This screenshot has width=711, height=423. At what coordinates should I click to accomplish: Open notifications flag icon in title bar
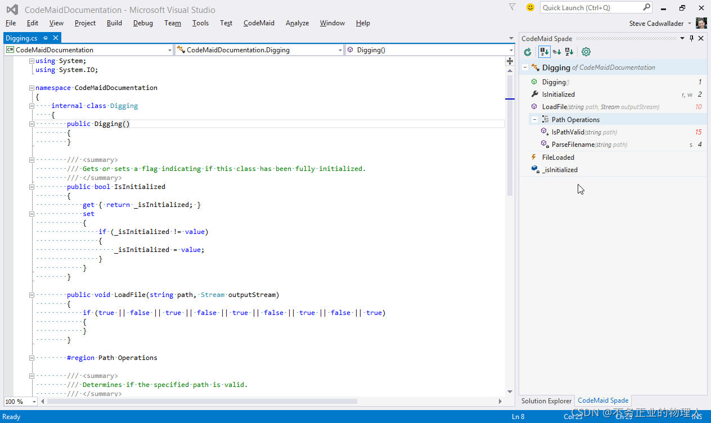click(x=512, y=7)
